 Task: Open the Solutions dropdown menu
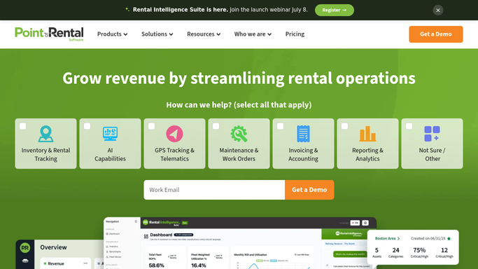tap(157, 34)
